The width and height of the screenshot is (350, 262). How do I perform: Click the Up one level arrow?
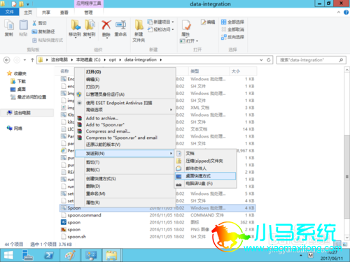(32, 60)
